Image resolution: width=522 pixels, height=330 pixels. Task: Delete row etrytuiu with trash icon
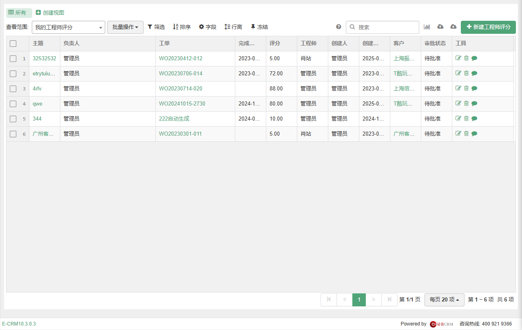[466, 73]
